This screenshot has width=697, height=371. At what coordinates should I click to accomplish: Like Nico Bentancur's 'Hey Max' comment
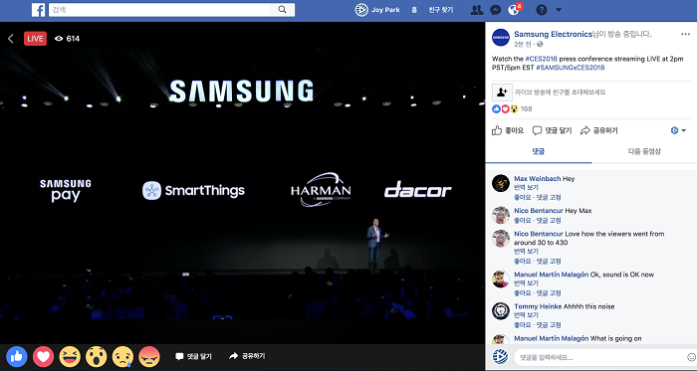pos(523,220)
